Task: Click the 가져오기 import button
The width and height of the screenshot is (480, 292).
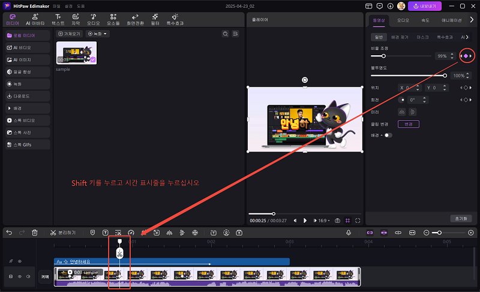Action: 70,34
